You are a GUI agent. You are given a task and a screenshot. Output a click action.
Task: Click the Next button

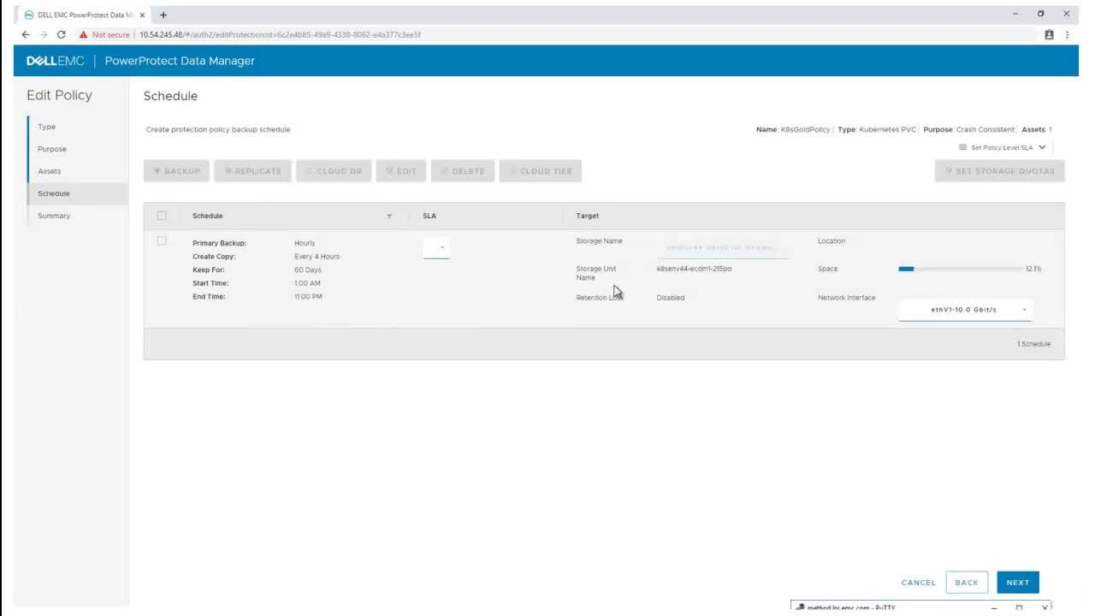(x=1018, y=583)
